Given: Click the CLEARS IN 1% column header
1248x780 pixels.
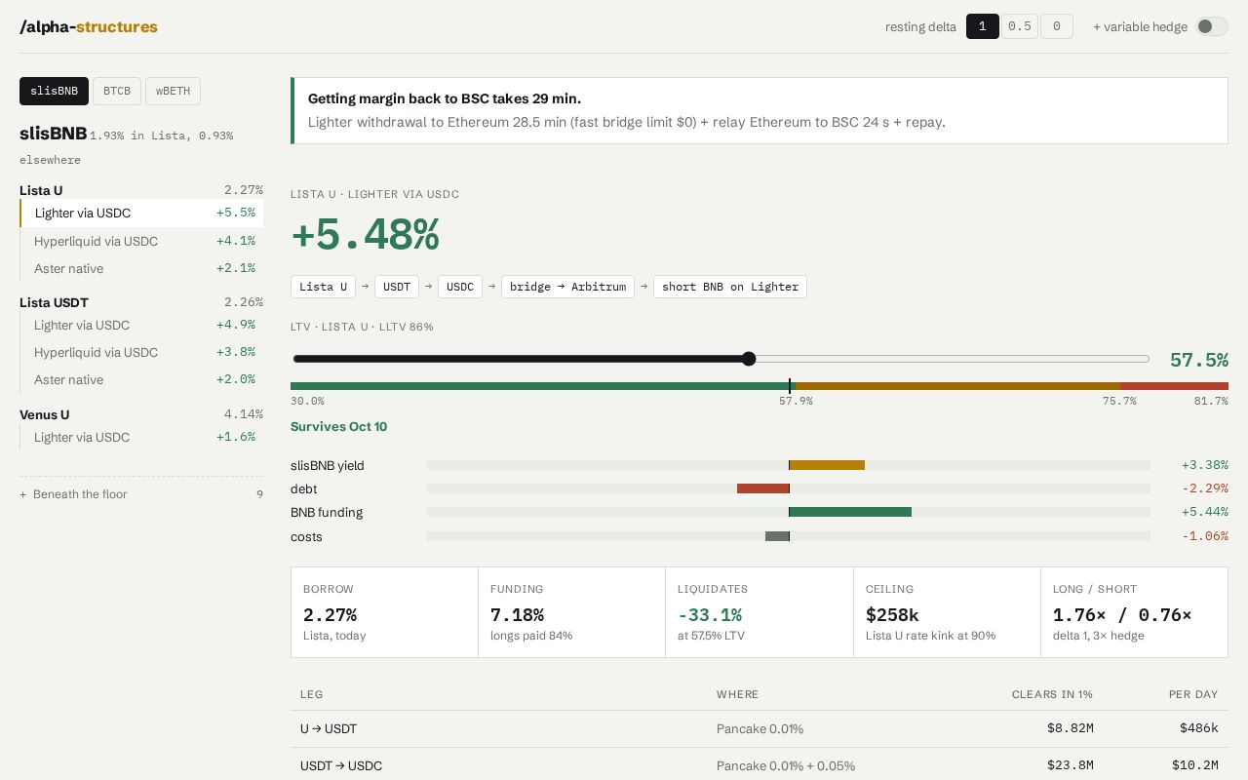Looking at the screenshot, I should pos(1052,694).
